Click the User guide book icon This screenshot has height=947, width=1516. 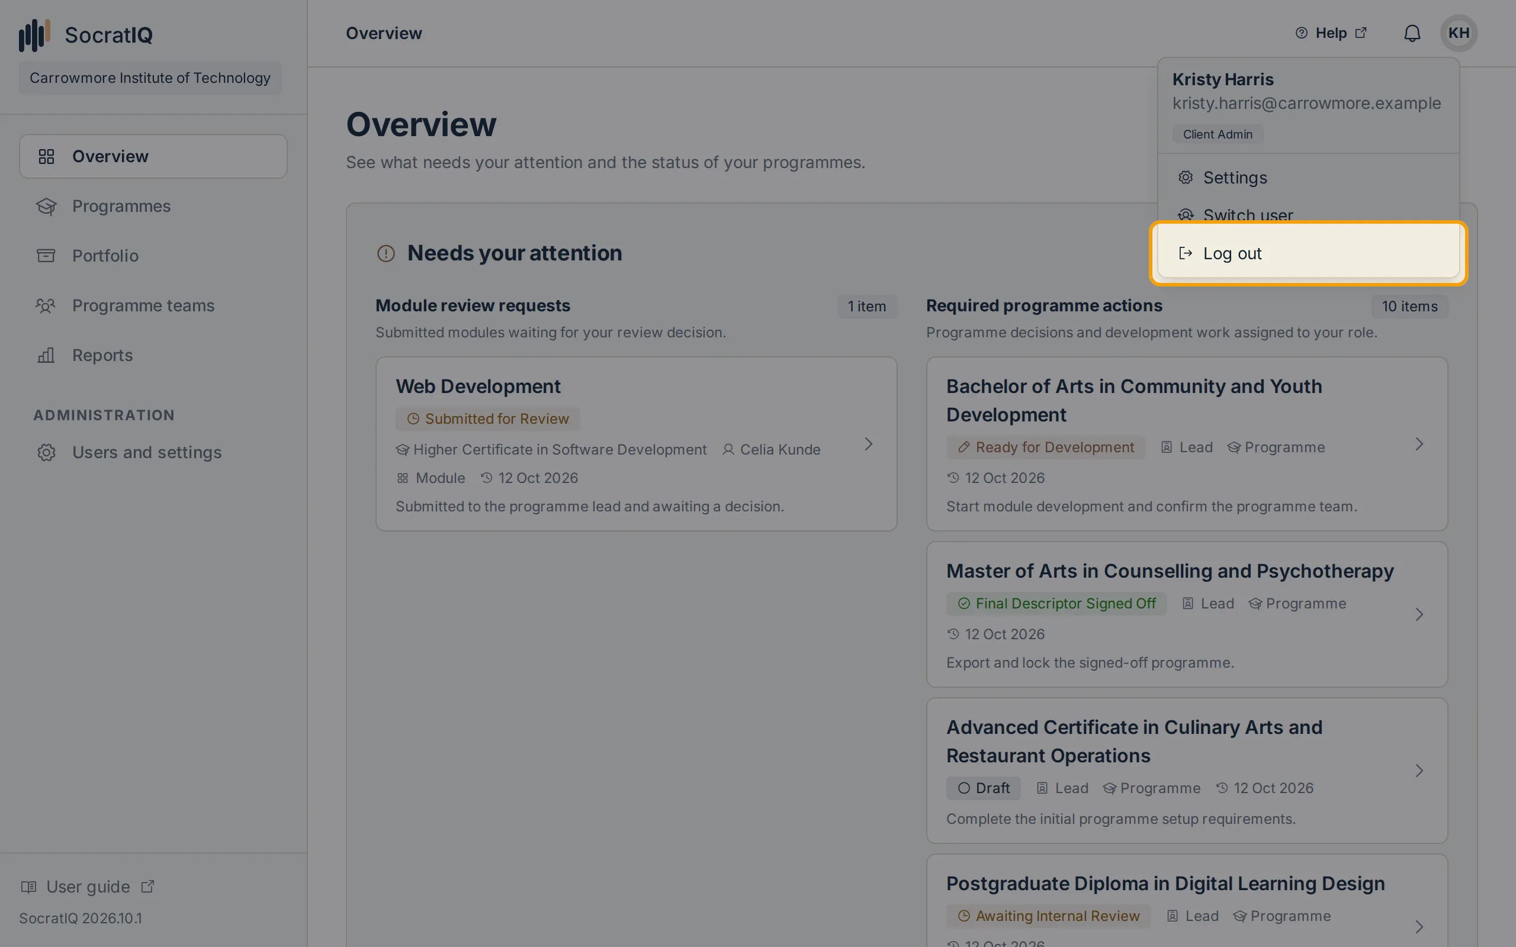tap(29, 886)
